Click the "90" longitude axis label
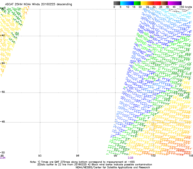193x169 pixels. tap(2, 156)
